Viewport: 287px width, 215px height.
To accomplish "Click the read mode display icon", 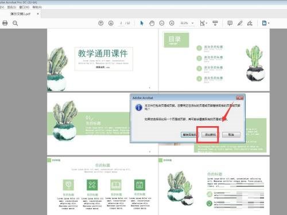I will point(215,23).
